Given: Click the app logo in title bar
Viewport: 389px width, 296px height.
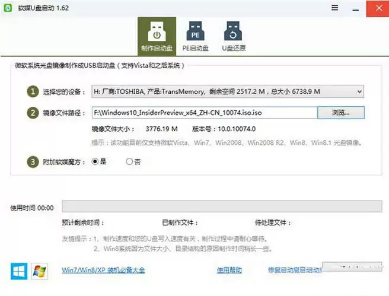Looking at the screenshot, I should point(8,8).
